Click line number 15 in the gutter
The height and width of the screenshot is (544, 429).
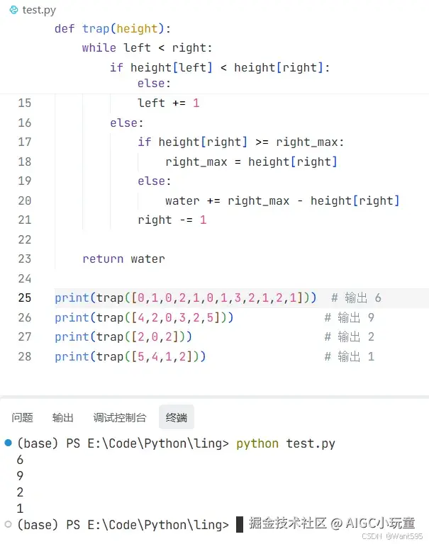[x=25, y=103]
